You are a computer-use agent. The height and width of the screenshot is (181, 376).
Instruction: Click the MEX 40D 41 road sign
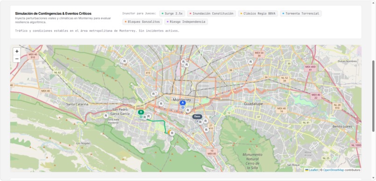click(x=310, y=68)
